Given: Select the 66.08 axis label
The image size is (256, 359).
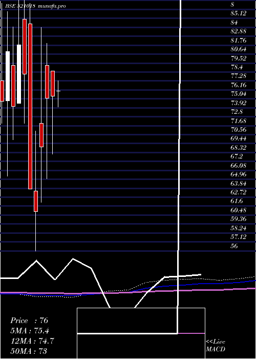Looking at the screenshot, I should point(239,165).
